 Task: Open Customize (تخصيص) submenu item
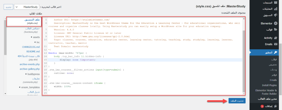pyautogui.click(x=273, y=65)
